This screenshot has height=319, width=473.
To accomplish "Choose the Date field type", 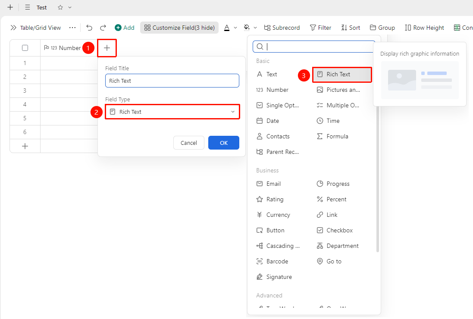I will 268,121.
